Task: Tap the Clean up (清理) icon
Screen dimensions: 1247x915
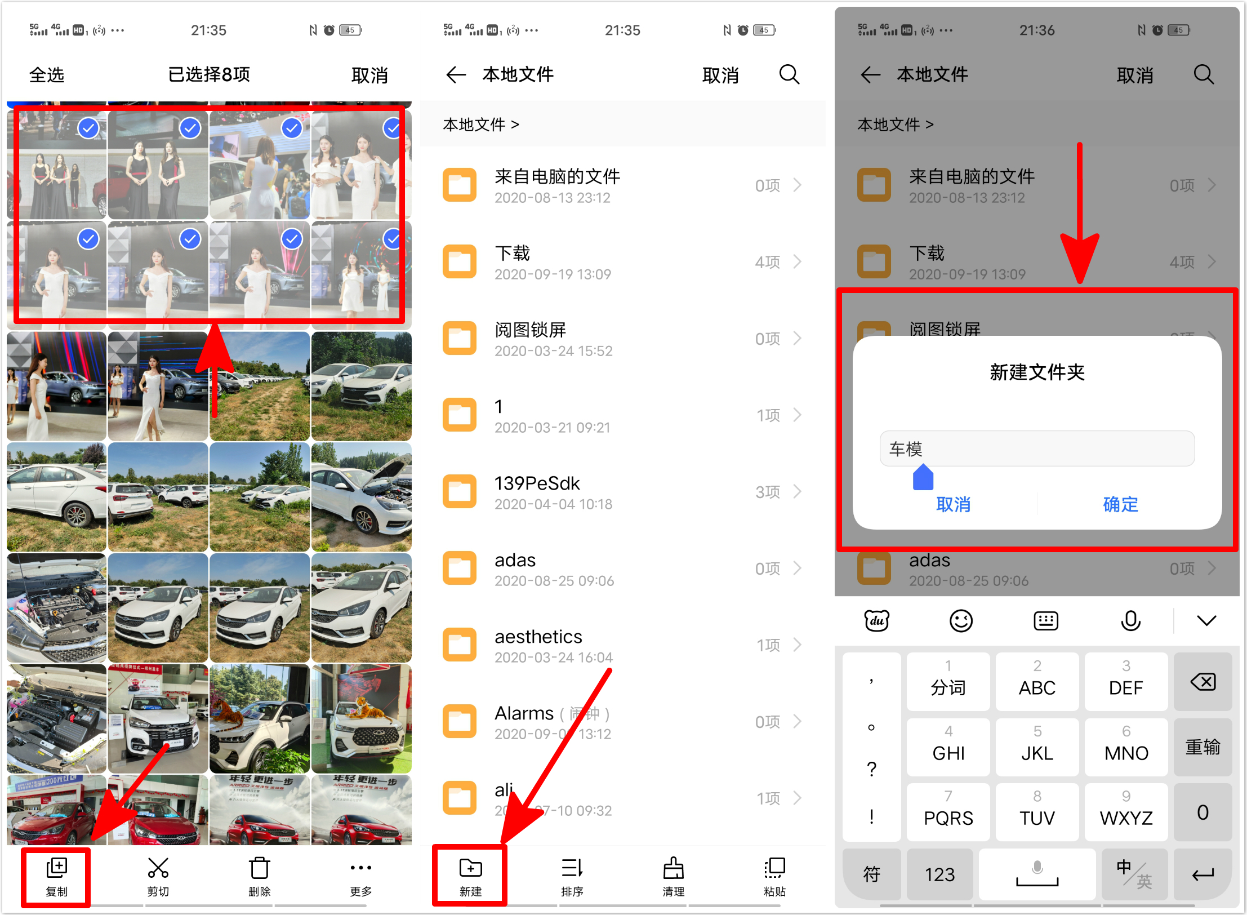Action: coord(673,868)
